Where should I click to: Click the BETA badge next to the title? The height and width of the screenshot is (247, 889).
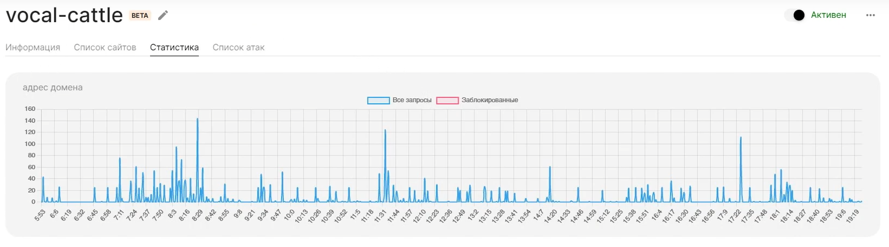coord(140,16)
